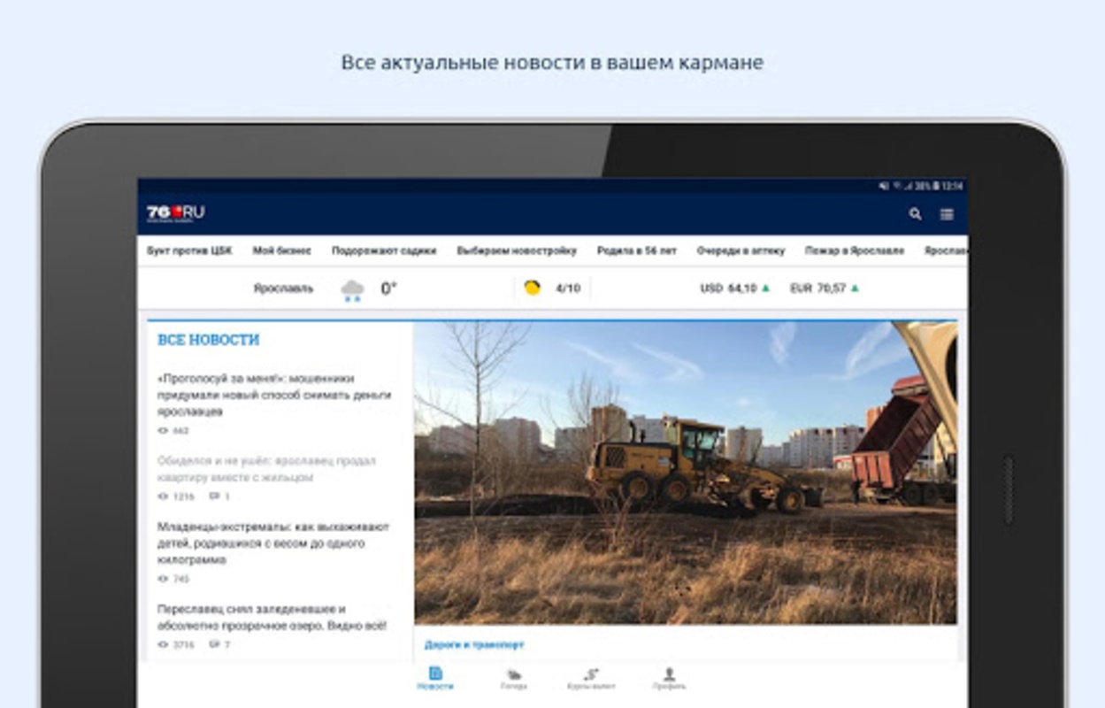Select 'Выбираем новостройку' topic

tap(517, 250)
